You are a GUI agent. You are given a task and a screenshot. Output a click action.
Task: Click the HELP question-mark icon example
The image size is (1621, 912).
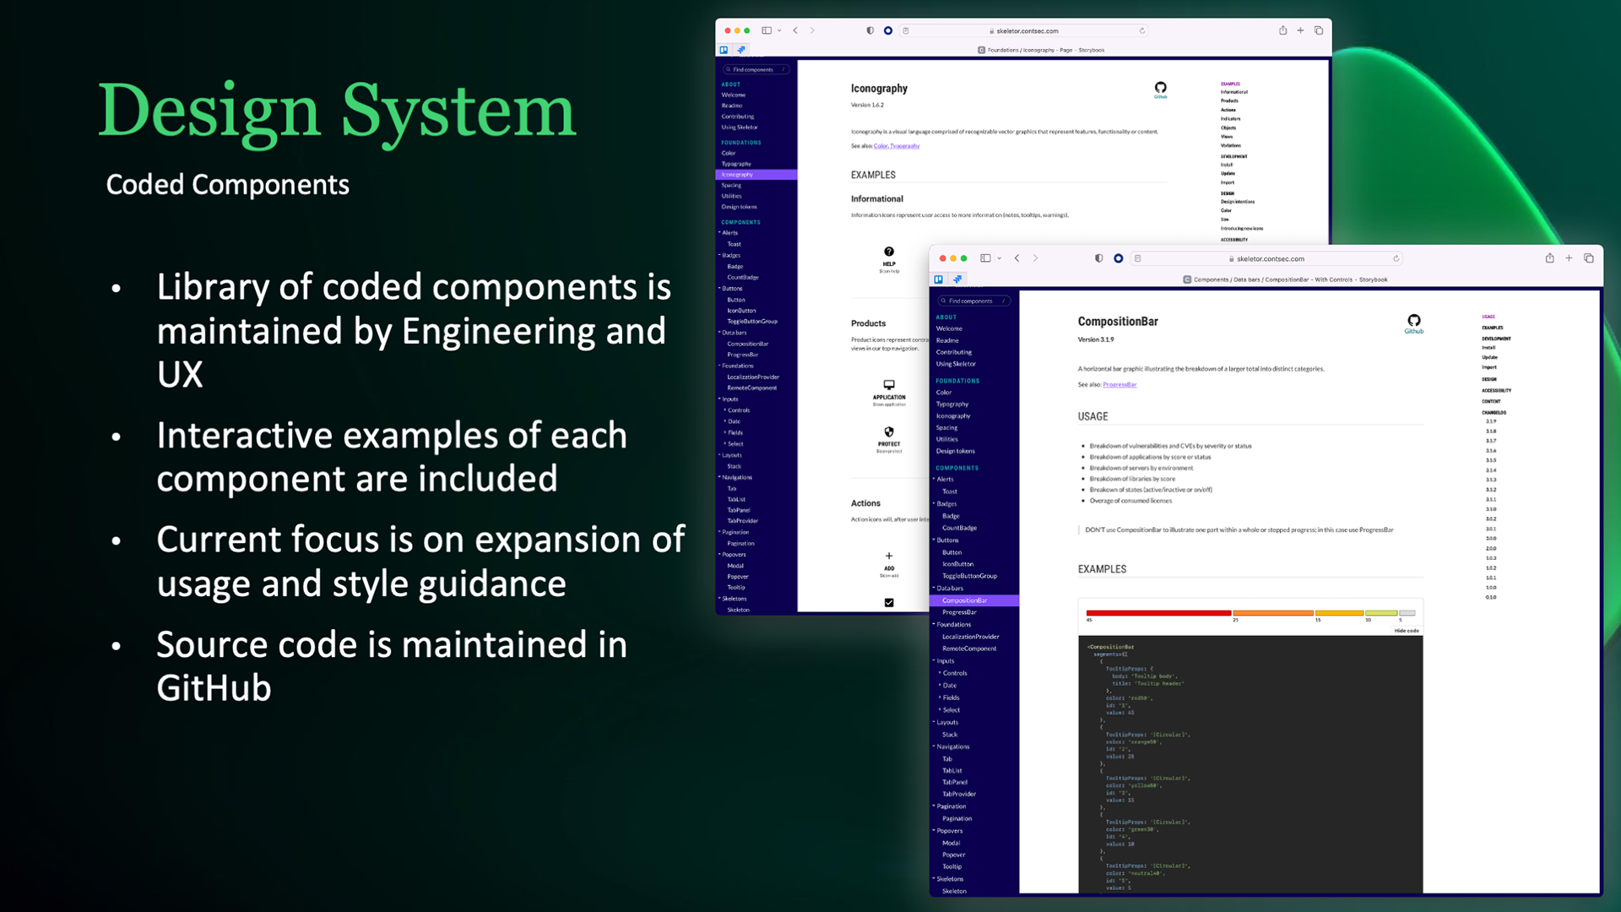pos(888,252)
